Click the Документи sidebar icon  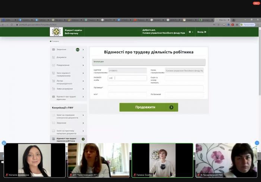point(54,57)
